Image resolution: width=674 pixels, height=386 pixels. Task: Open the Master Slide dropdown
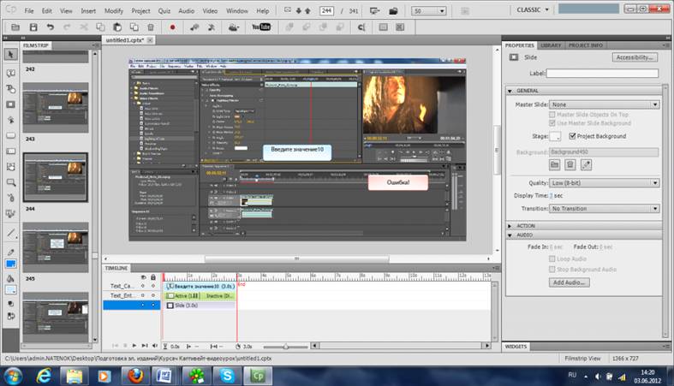pyautogui.click(x=604, y=104)
